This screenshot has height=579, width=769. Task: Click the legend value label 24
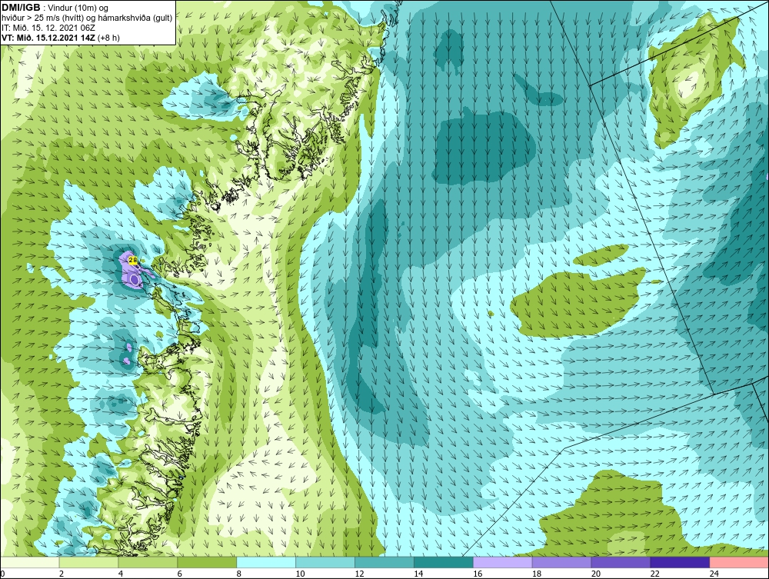point(714,574)
